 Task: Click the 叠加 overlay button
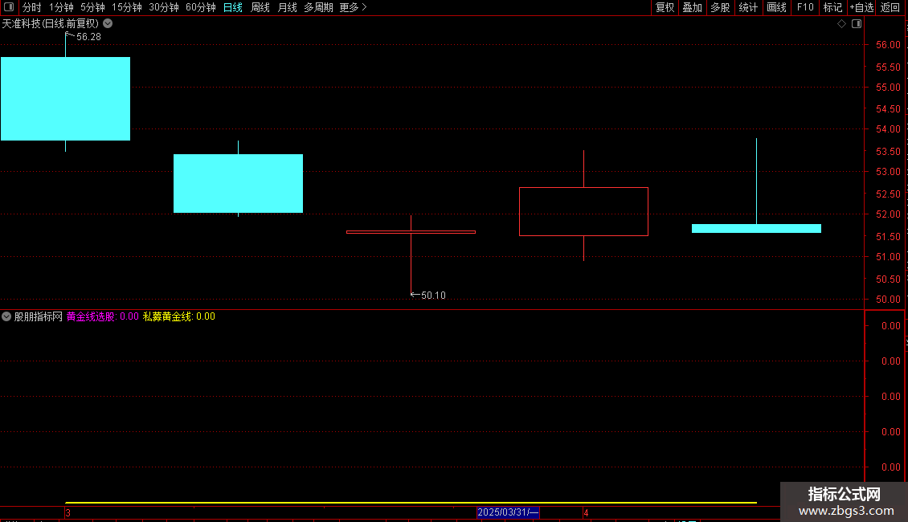pyautogui.click(x=692, y=7)
